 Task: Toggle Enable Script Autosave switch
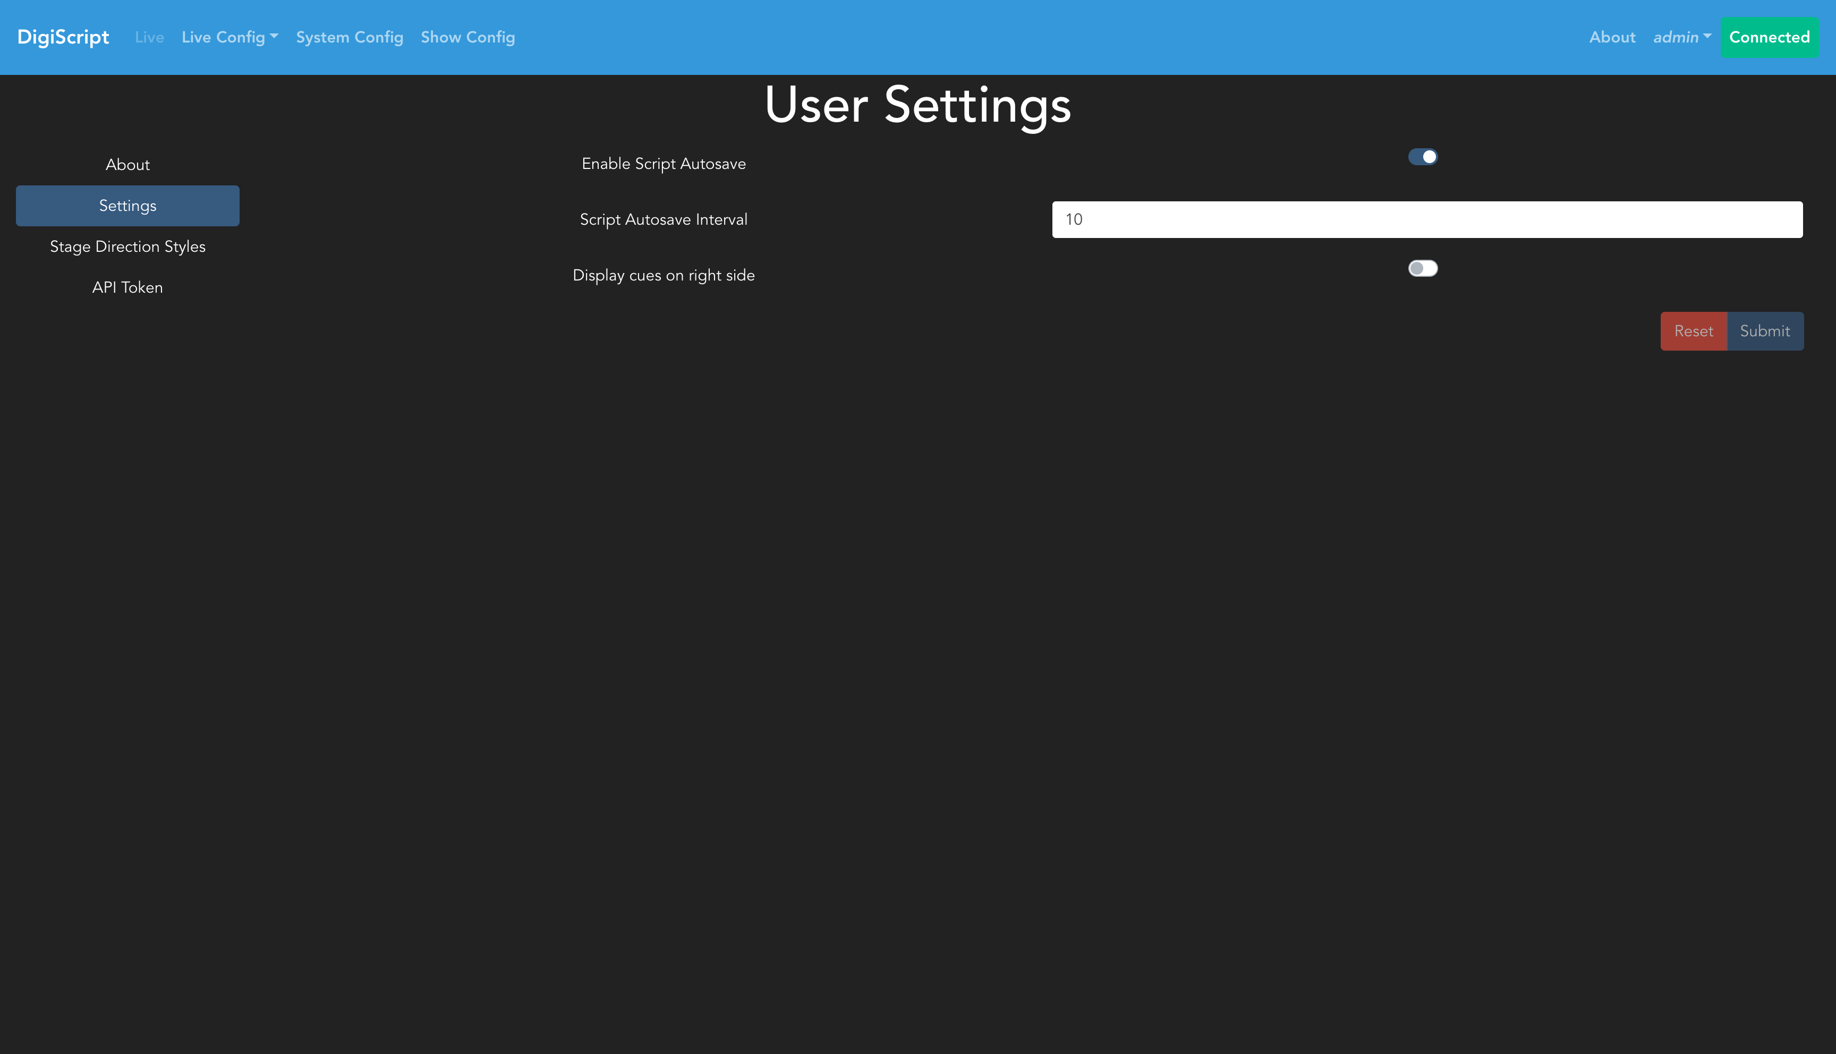pos(1422,157)
